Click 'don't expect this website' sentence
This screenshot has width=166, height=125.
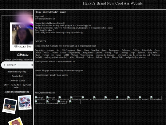pyautogui.click(x=55, y=62)
